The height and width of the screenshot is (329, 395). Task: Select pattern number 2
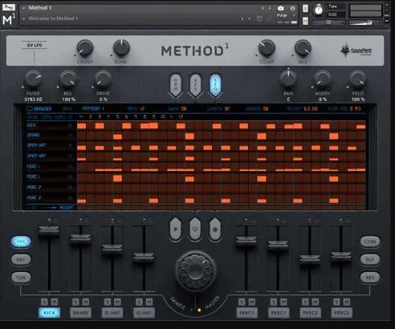(x=91, y=117)
